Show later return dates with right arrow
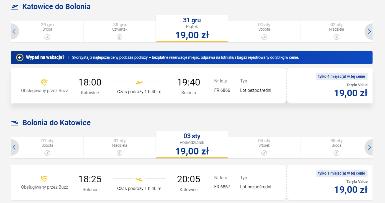 tap(369, 148)
